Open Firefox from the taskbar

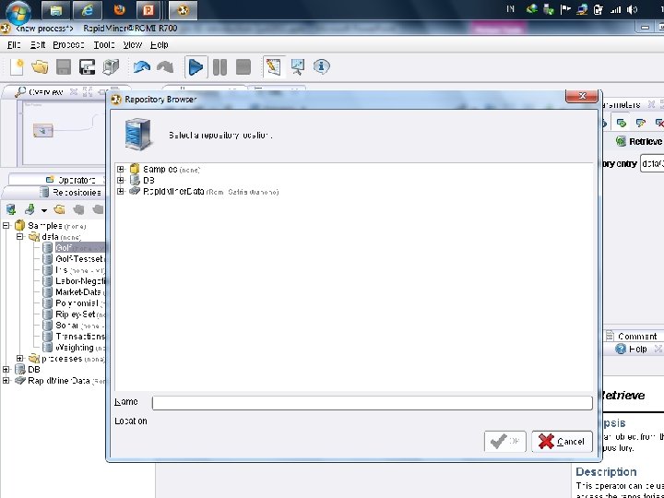[119, 10]
